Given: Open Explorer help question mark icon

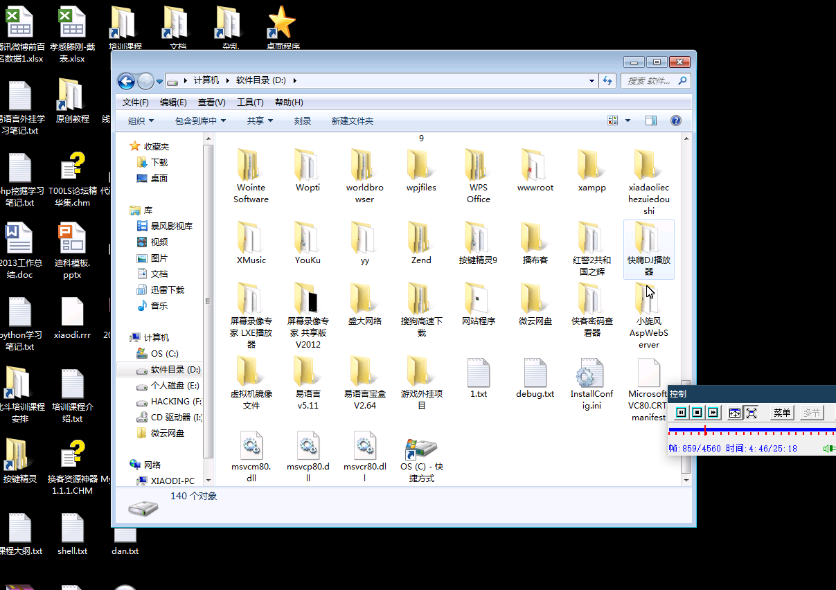Looking at the screenshot, I should pos(676,120).
